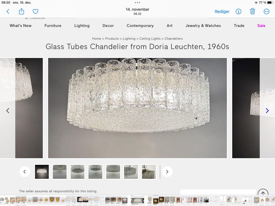Page thumbnail strip forward with round arrow
This screenshot has width=275, height=206.
point(167,172)
